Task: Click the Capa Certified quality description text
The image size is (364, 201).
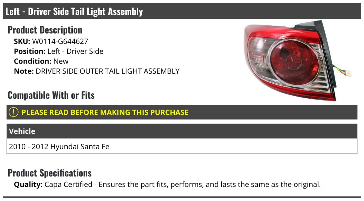Action: 182,184
